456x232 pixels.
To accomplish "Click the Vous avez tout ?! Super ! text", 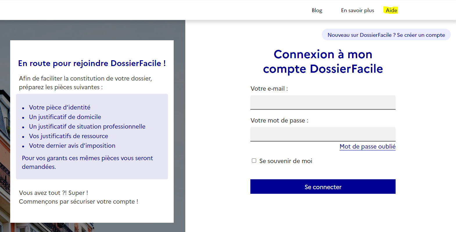I will point(53,193).
